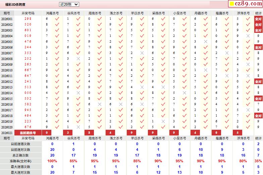Screen dimensions: 263x175
Task: Click the 全对 badge in row 2026006
Action: click(x=258, y=48)
